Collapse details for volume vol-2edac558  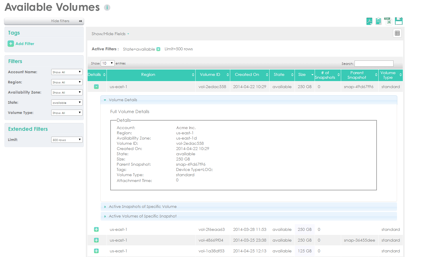click(96, 87)
